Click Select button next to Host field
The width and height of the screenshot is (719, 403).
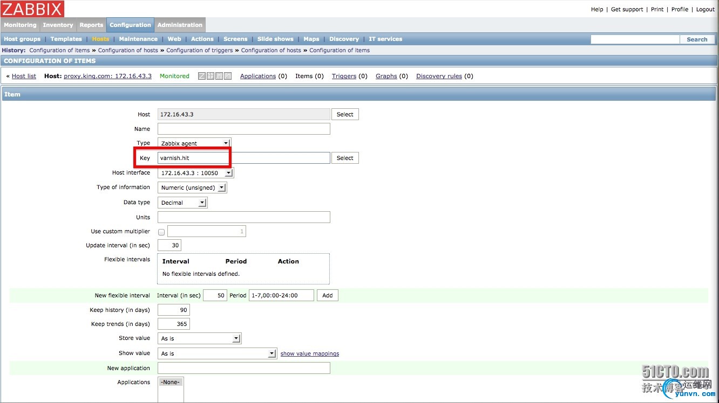(x=345, y=114)
